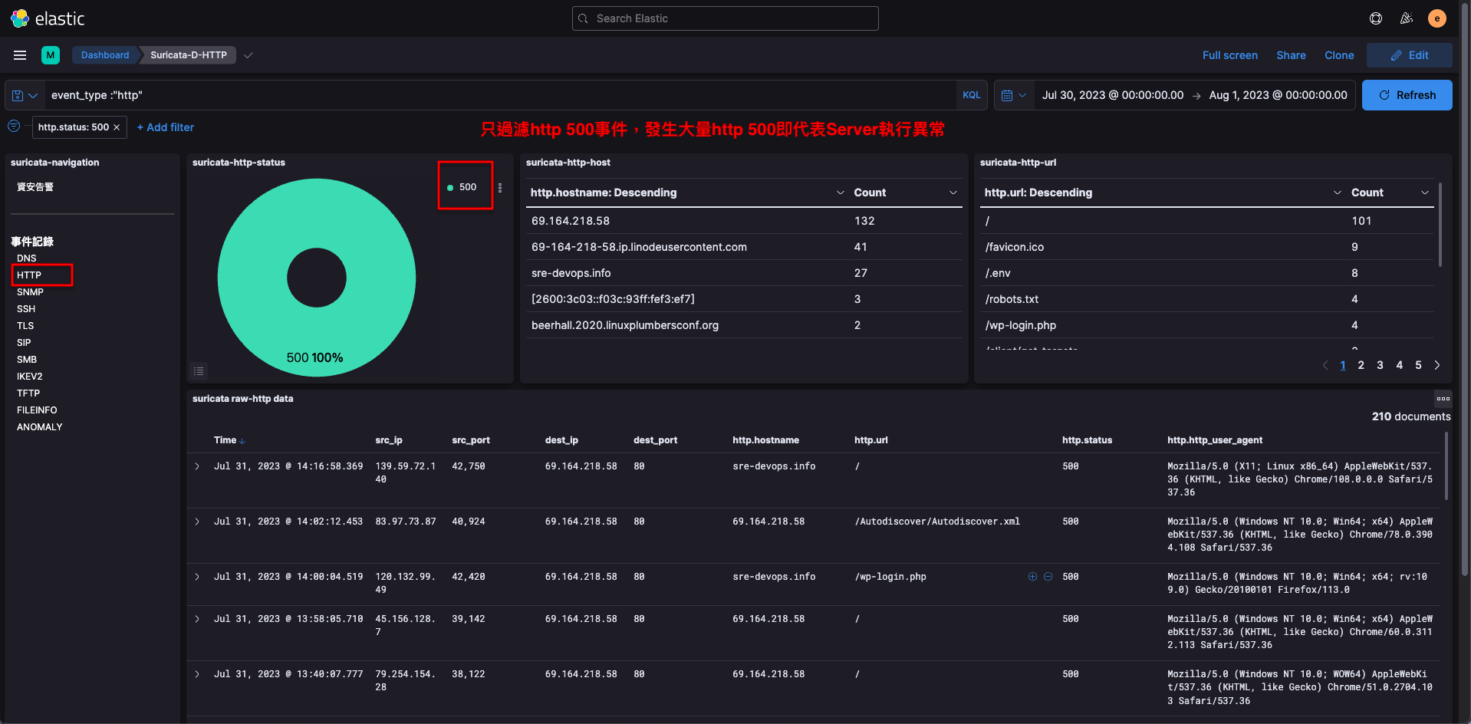This screenshot has height=724, width=1471.
Task: Filter out the /wp-login.php value
Action: pyautogui.click(x=1048, y=577)
